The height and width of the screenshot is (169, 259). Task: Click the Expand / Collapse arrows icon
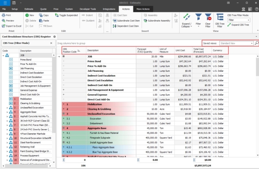click(x=186, y=17)
